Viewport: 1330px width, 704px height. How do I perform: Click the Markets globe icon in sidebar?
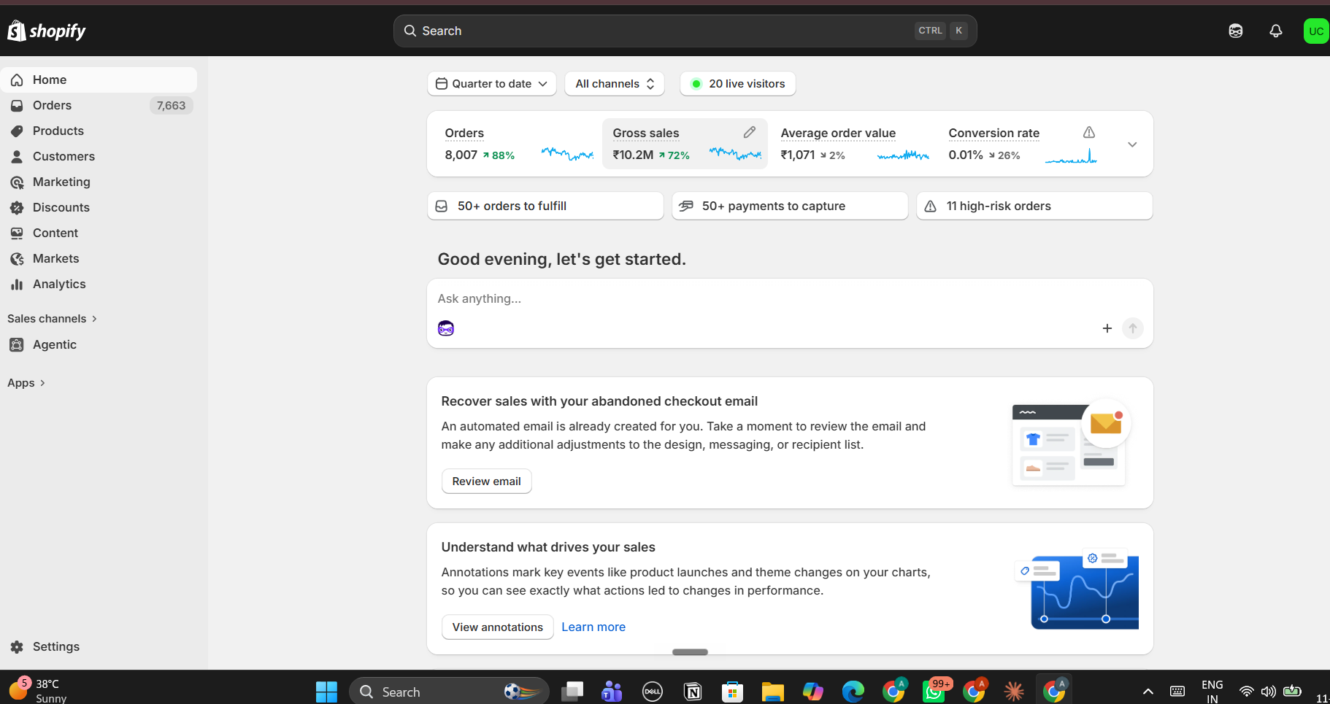[x=17, y=259]
